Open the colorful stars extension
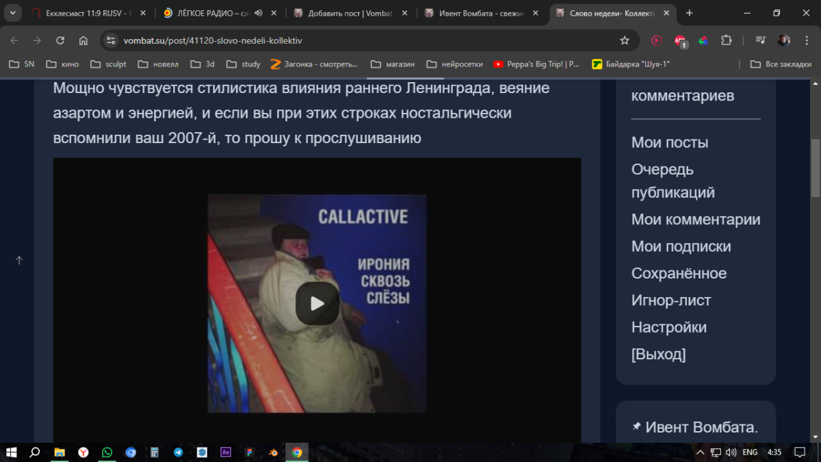Viewport: 821px width, 462px height. (x=703, y=40)
